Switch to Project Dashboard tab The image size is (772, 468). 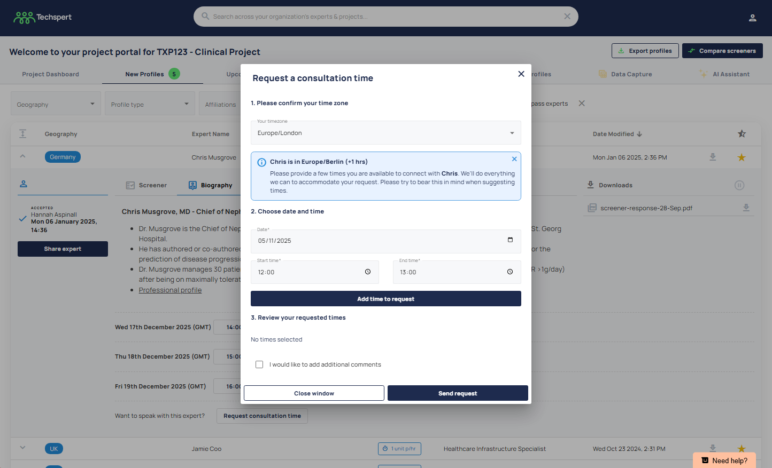pyautogui.click(x=51, y=74)
